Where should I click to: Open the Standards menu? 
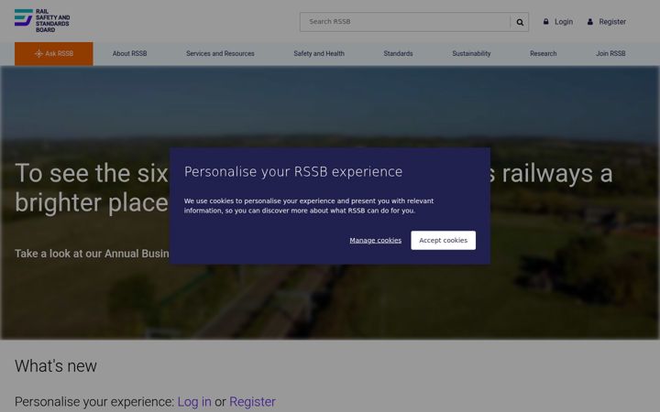[x=398, y=54]
